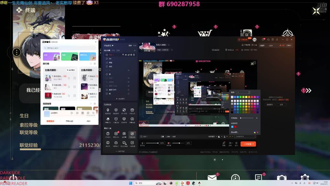Open the playlist queue in music player

(x=93, y=113)
